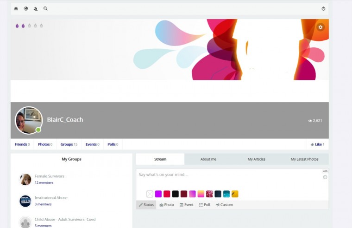Open Child Abuse - Adult Survivors- Coed link
The height and width of the screenshot is (228, 352).
(x=65, y=219)
